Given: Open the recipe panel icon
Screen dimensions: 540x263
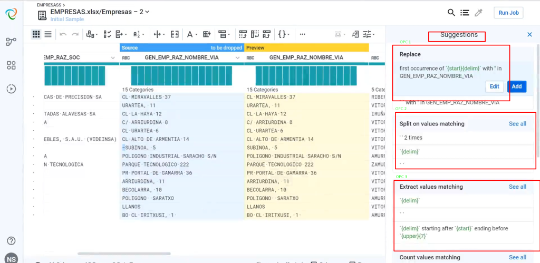Looking at the screenshot, I should 465,13.
